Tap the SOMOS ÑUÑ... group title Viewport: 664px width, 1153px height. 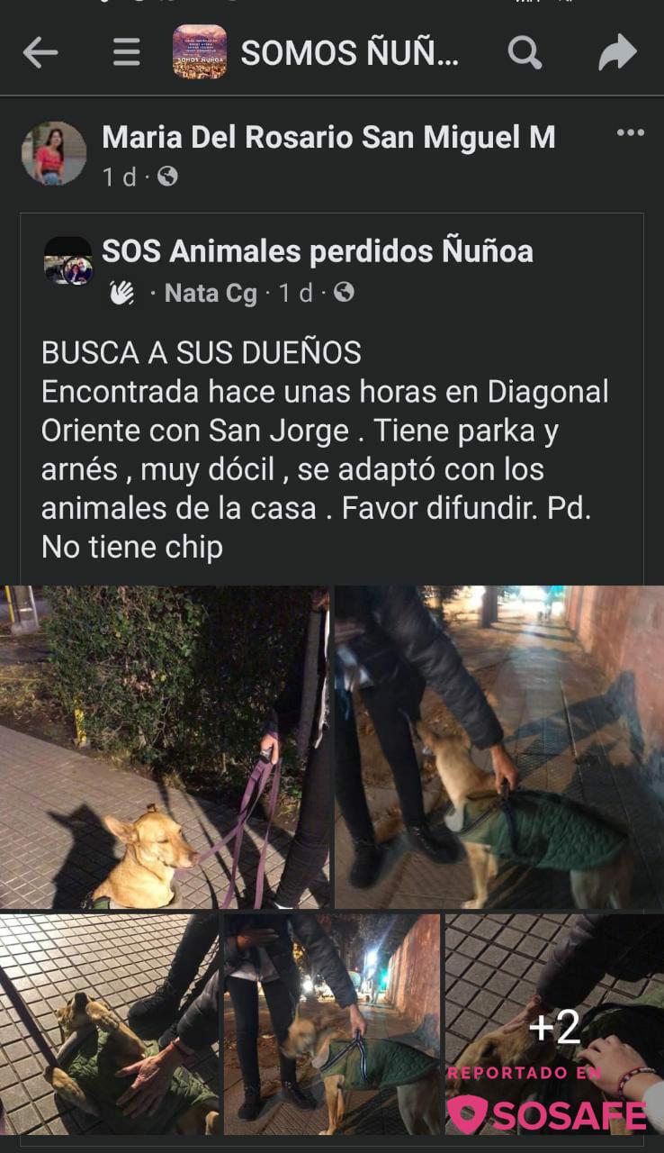pos(350,53)
